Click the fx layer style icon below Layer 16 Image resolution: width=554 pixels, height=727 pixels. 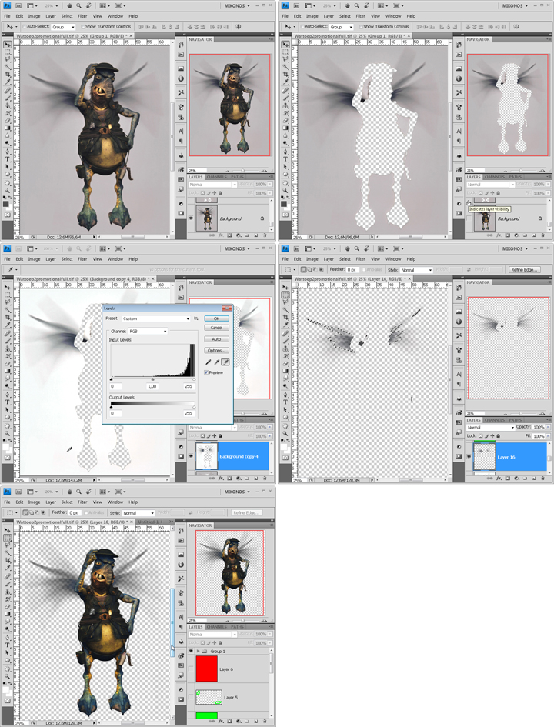(499, 478)
